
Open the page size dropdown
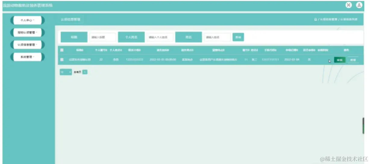tap(66, 72)
